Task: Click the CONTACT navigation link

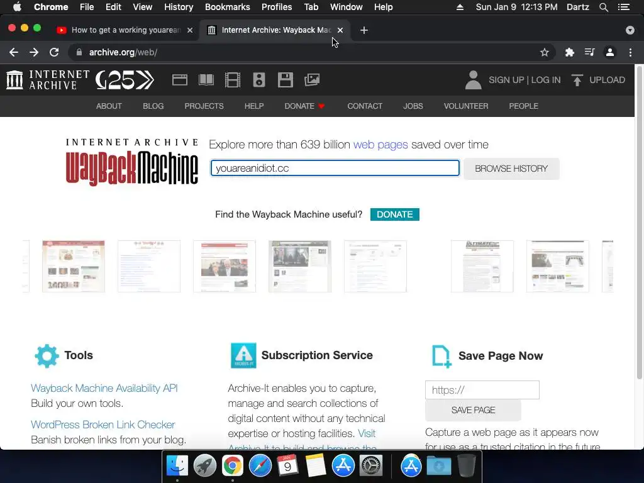Action: pyautogui.click(x=365, y=106)
